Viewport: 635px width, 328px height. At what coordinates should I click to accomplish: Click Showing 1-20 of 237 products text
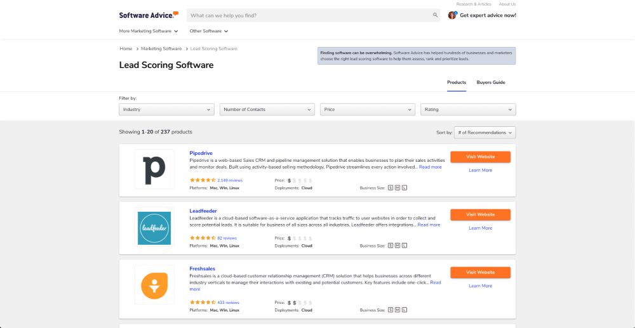pos(156,132)
